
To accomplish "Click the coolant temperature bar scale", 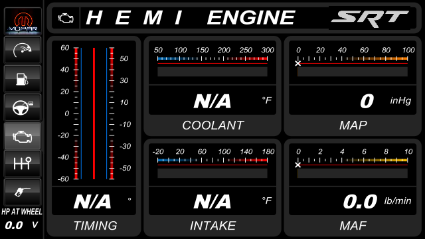I will tap(212, 58).
